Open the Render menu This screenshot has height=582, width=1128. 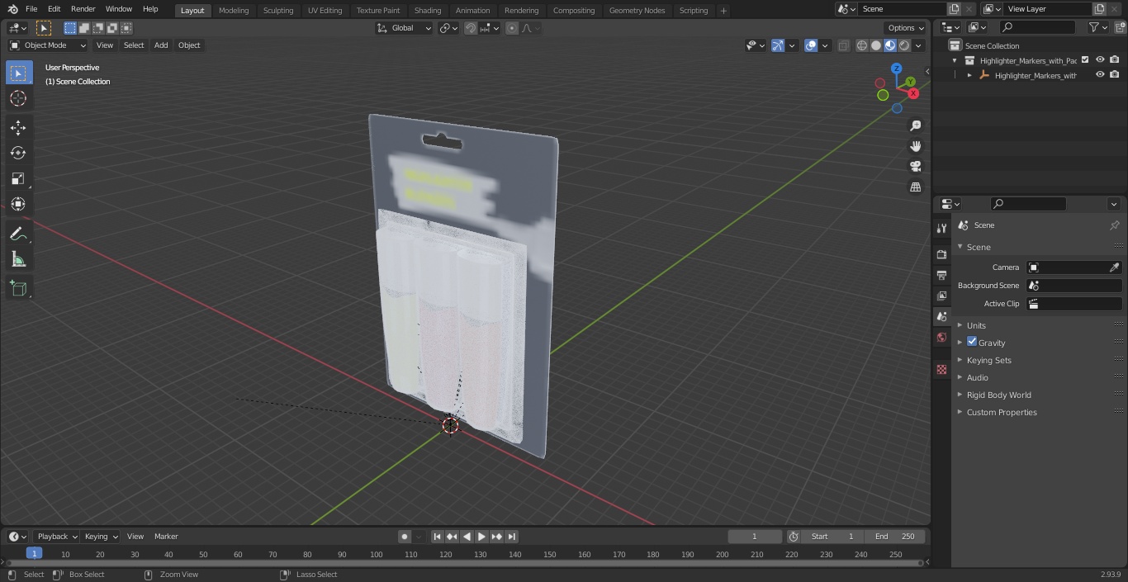coord(83,9)
